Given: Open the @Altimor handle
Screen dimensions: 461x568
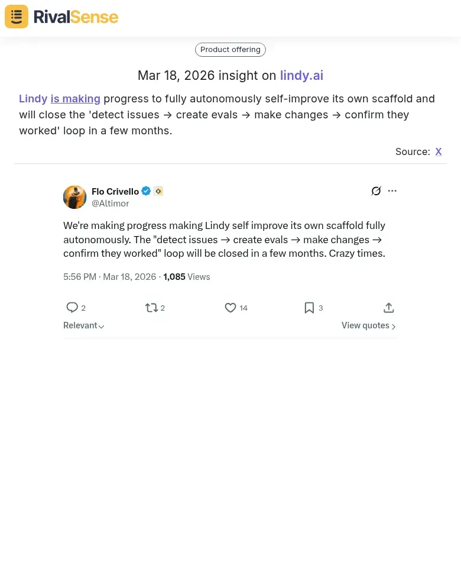Looking at the screenshot, I should [111, 204].
